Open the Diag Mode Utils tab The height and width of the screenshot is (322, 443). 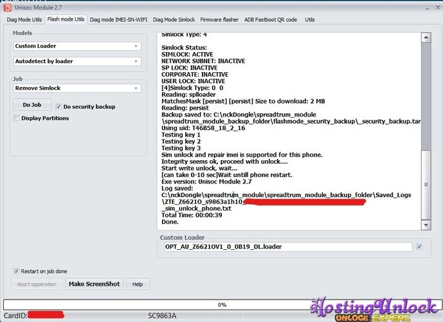24,19
